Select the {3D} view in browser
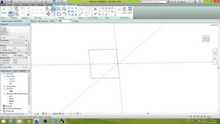The width and height of the screenshot is (220, 124). pos(11,91)
